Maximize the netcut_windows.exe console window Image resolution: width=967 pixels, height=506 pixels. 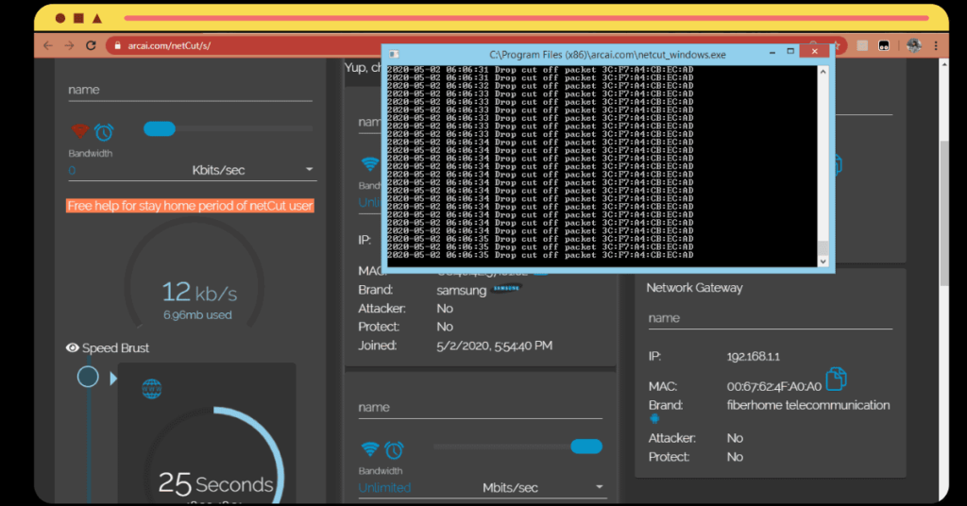pyautogui.click(x=790, y=52)
